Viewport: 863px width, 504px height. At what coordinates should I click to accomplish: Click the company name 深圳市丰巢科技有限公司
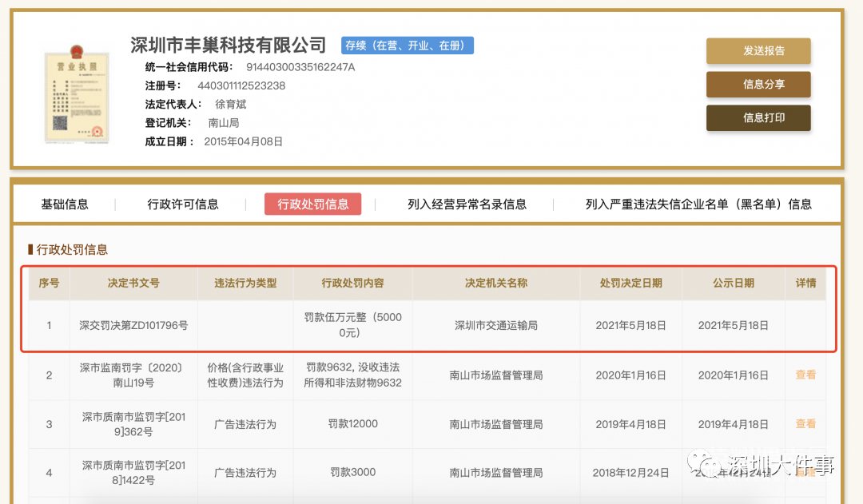click(x=229, y=45)
